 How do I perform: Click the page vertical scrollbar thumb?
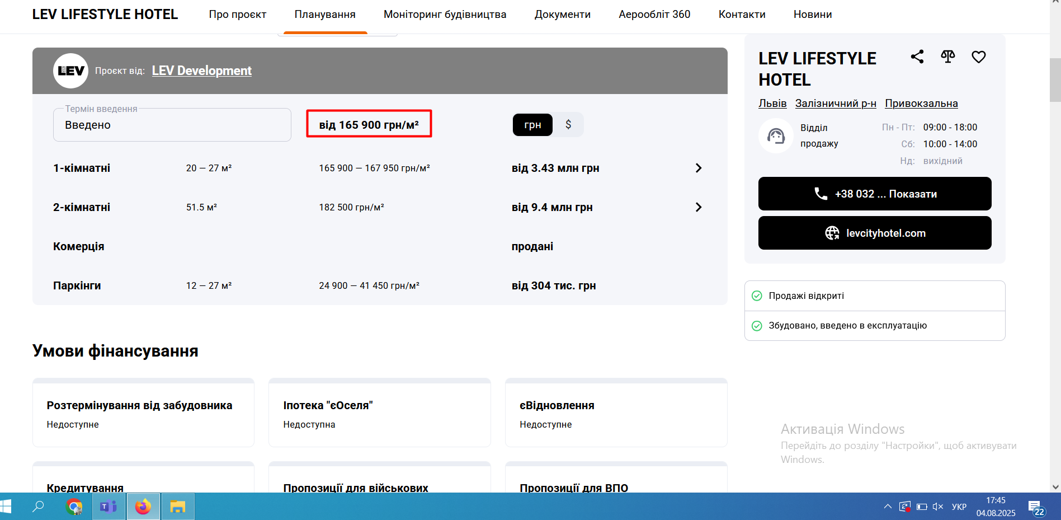click(1055, 80)
